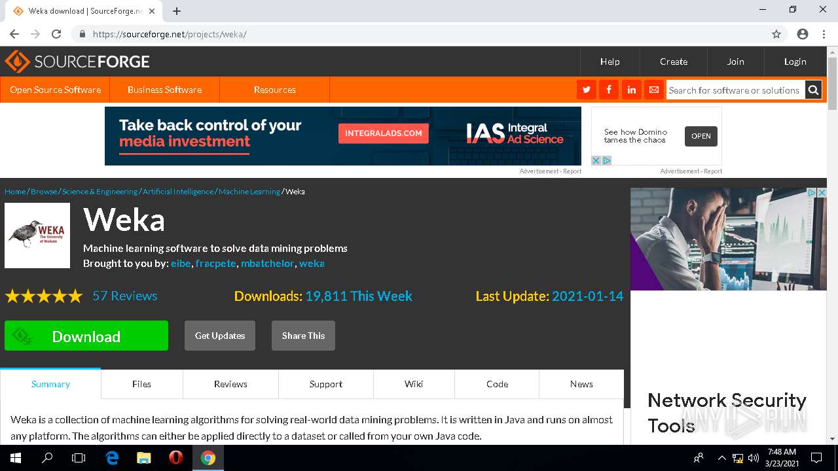
Task: Go to Machine Learning breadcrumb
Action: pos(249,192)
